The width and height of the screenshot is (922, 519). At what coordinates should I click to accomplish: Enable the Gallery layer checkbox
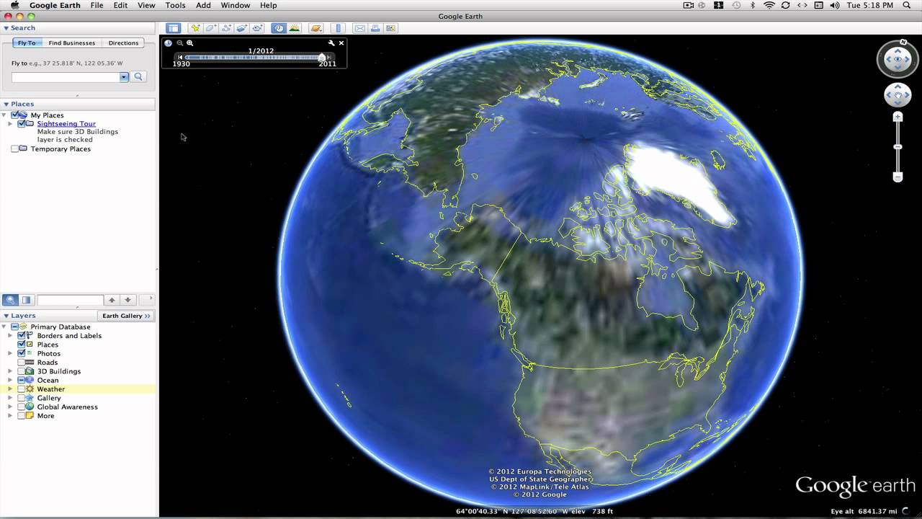tap(21, 398)
